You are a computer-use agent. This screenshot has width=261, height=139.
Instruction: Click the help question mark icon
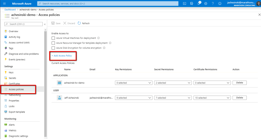click(213, 4)
